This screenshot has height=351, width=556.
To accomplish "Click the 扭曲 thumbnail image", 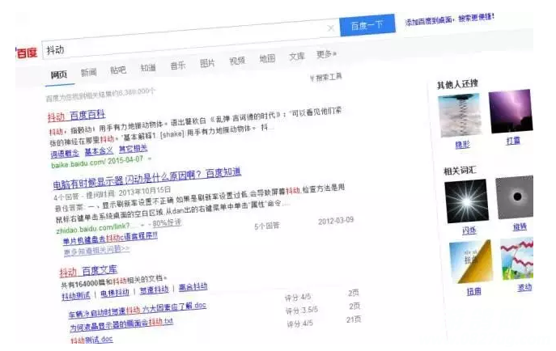I will pyautogui.click(x=471, y=261).
